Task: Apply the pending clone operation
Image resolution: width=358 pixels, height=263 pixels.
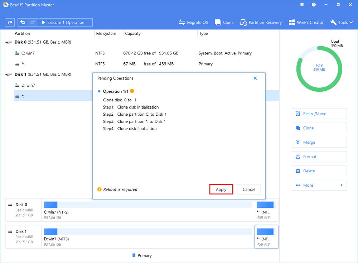Action: (221, 190)
